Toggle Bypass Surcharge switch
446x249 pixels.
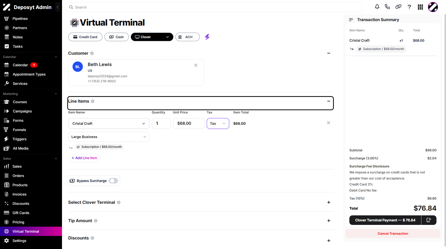click(x=113, y=181)
